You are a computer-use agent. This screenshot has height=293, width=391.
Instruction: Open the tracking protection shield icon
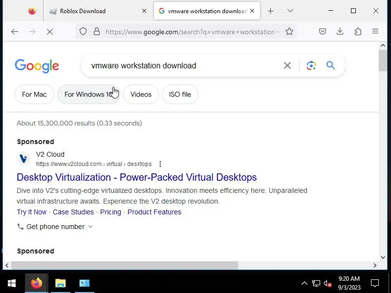[x=83, y=32]
